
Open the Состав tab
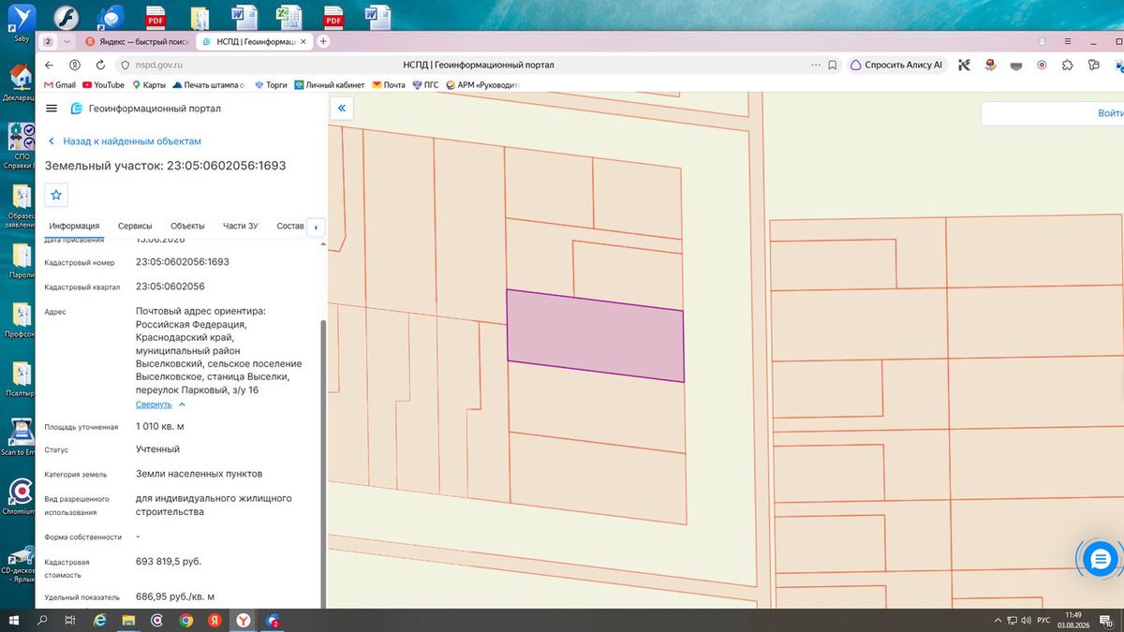click(x=291, y=227)
